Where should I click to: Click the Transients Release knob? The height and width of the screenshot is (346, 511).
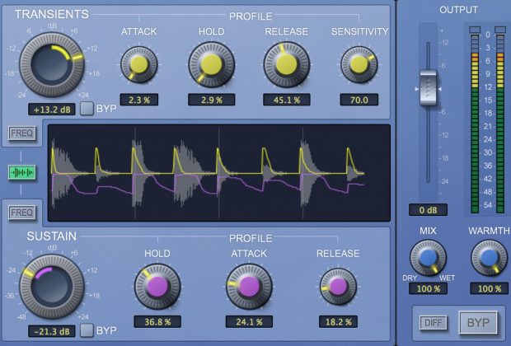point(287,64)
